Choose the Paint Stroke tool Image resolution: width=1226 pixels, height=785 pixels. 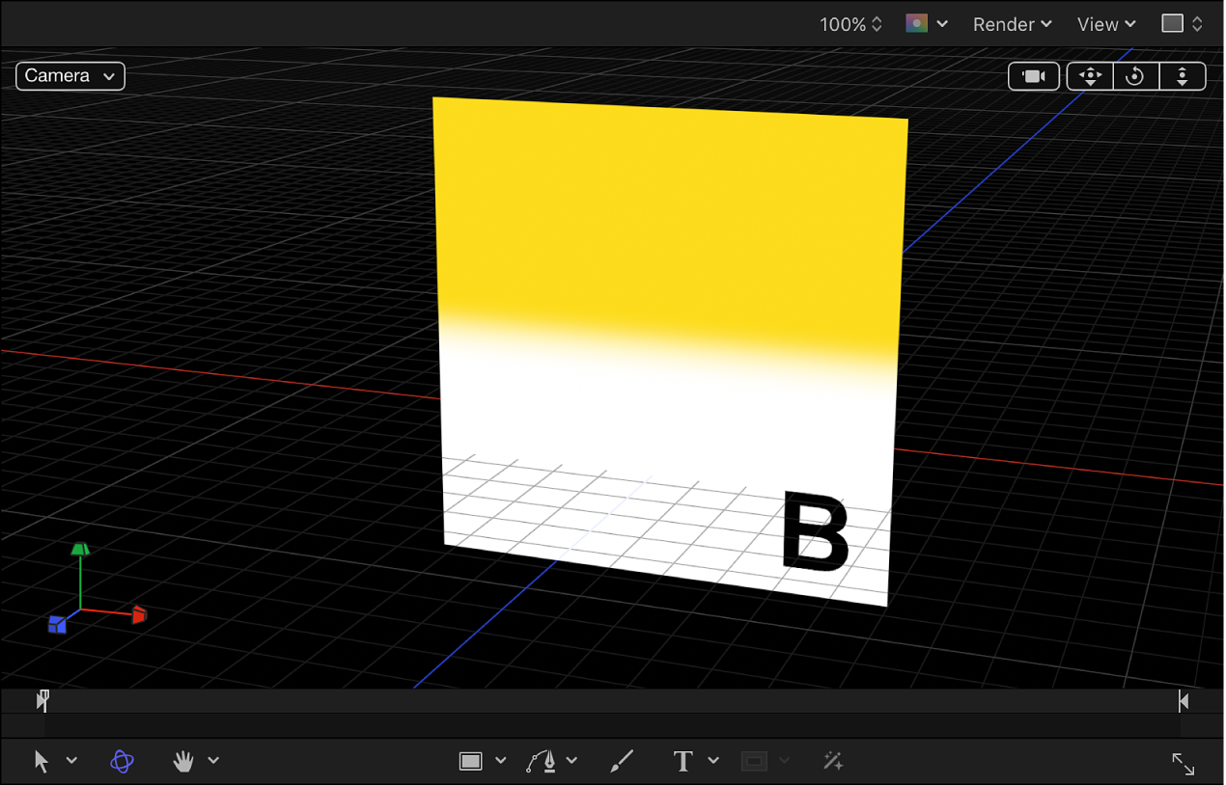[x=621, y=760]
